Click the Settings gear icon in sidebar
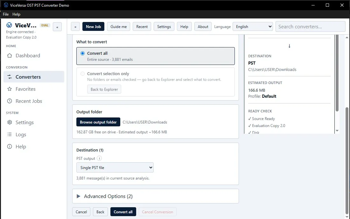The image size is (350, 219). [9, 122]
